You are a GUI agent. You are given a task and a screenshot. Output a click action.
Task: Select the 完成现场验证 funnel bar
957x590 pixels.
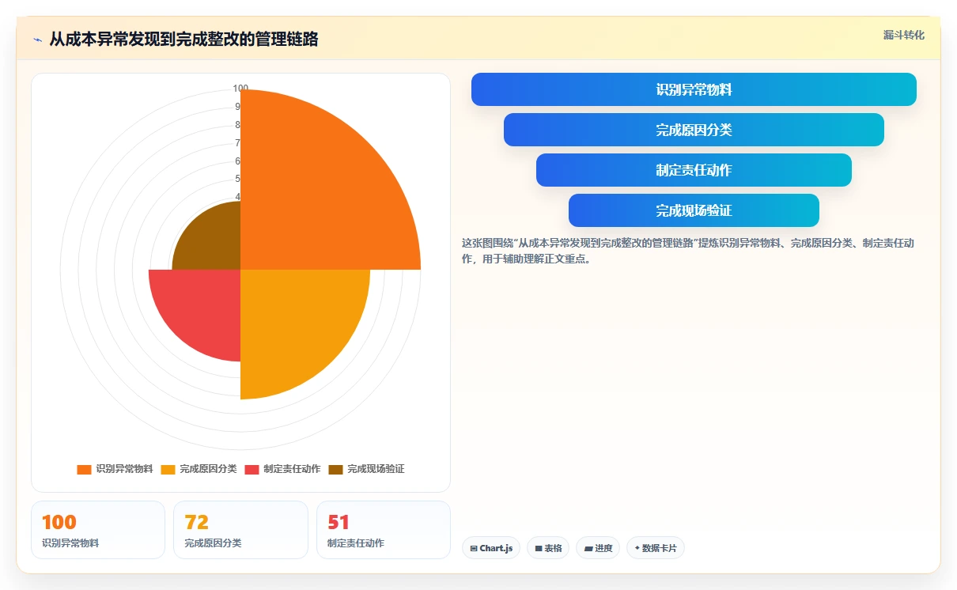694,210
